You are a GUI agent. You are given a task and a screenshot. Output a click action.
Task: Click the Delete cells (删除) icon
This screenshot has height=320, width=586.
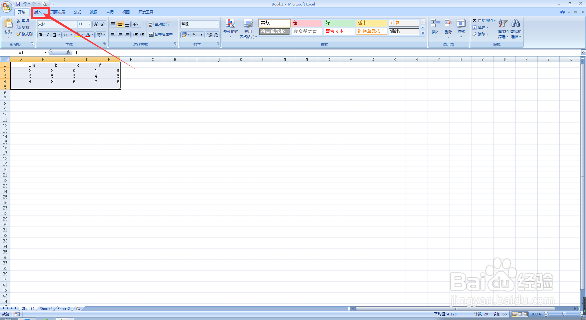[448, 24]
